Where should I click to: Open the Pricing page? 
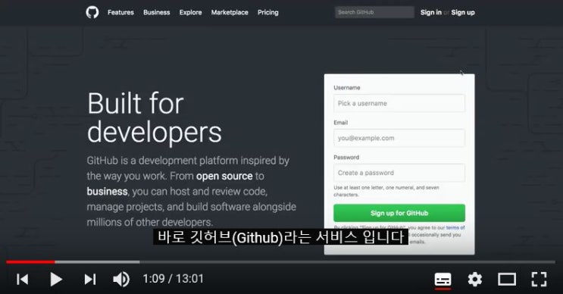(x=267, y=12)
